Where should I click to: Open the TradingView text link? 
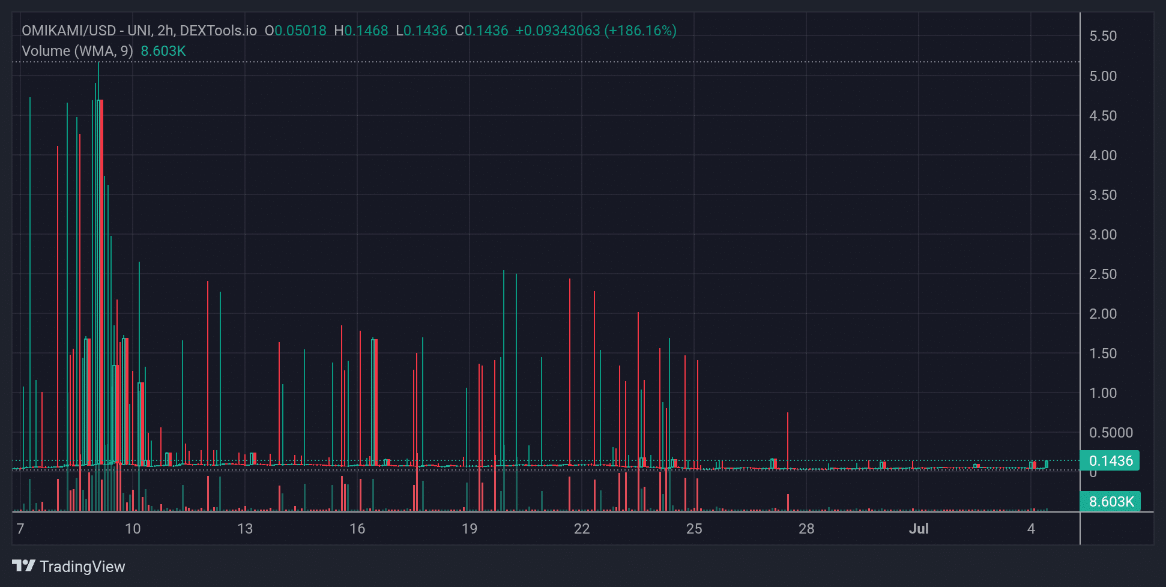(x=82, y=567)
